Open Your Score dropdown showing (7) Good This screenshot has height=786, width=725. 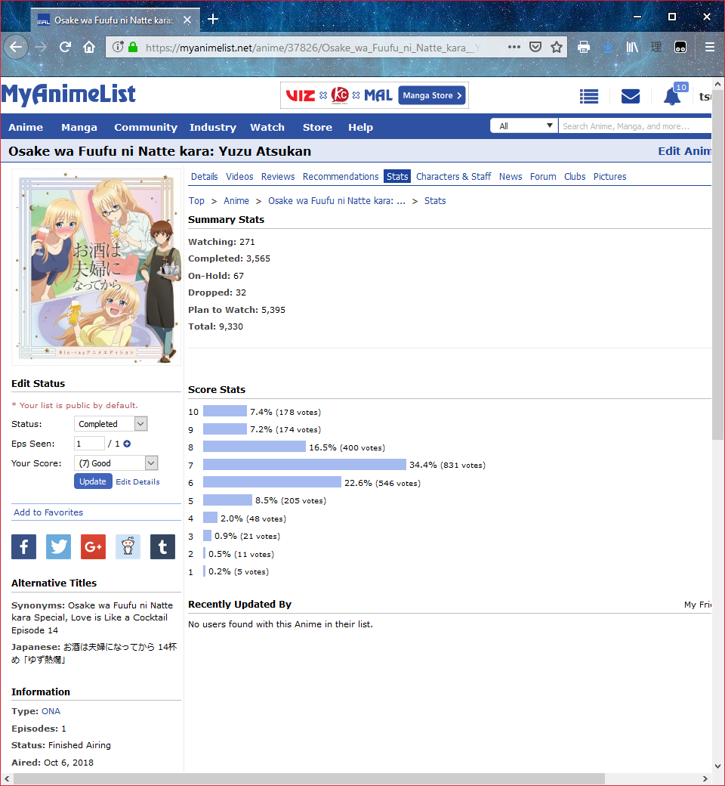click(116, 463)
